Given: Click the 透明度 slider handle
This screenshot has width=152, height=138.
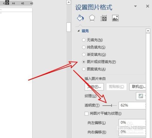Looking at the screenshot, I should [x=112, y=106].
